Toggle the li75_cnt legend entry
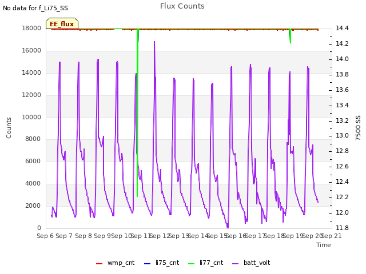 [161, 263]
